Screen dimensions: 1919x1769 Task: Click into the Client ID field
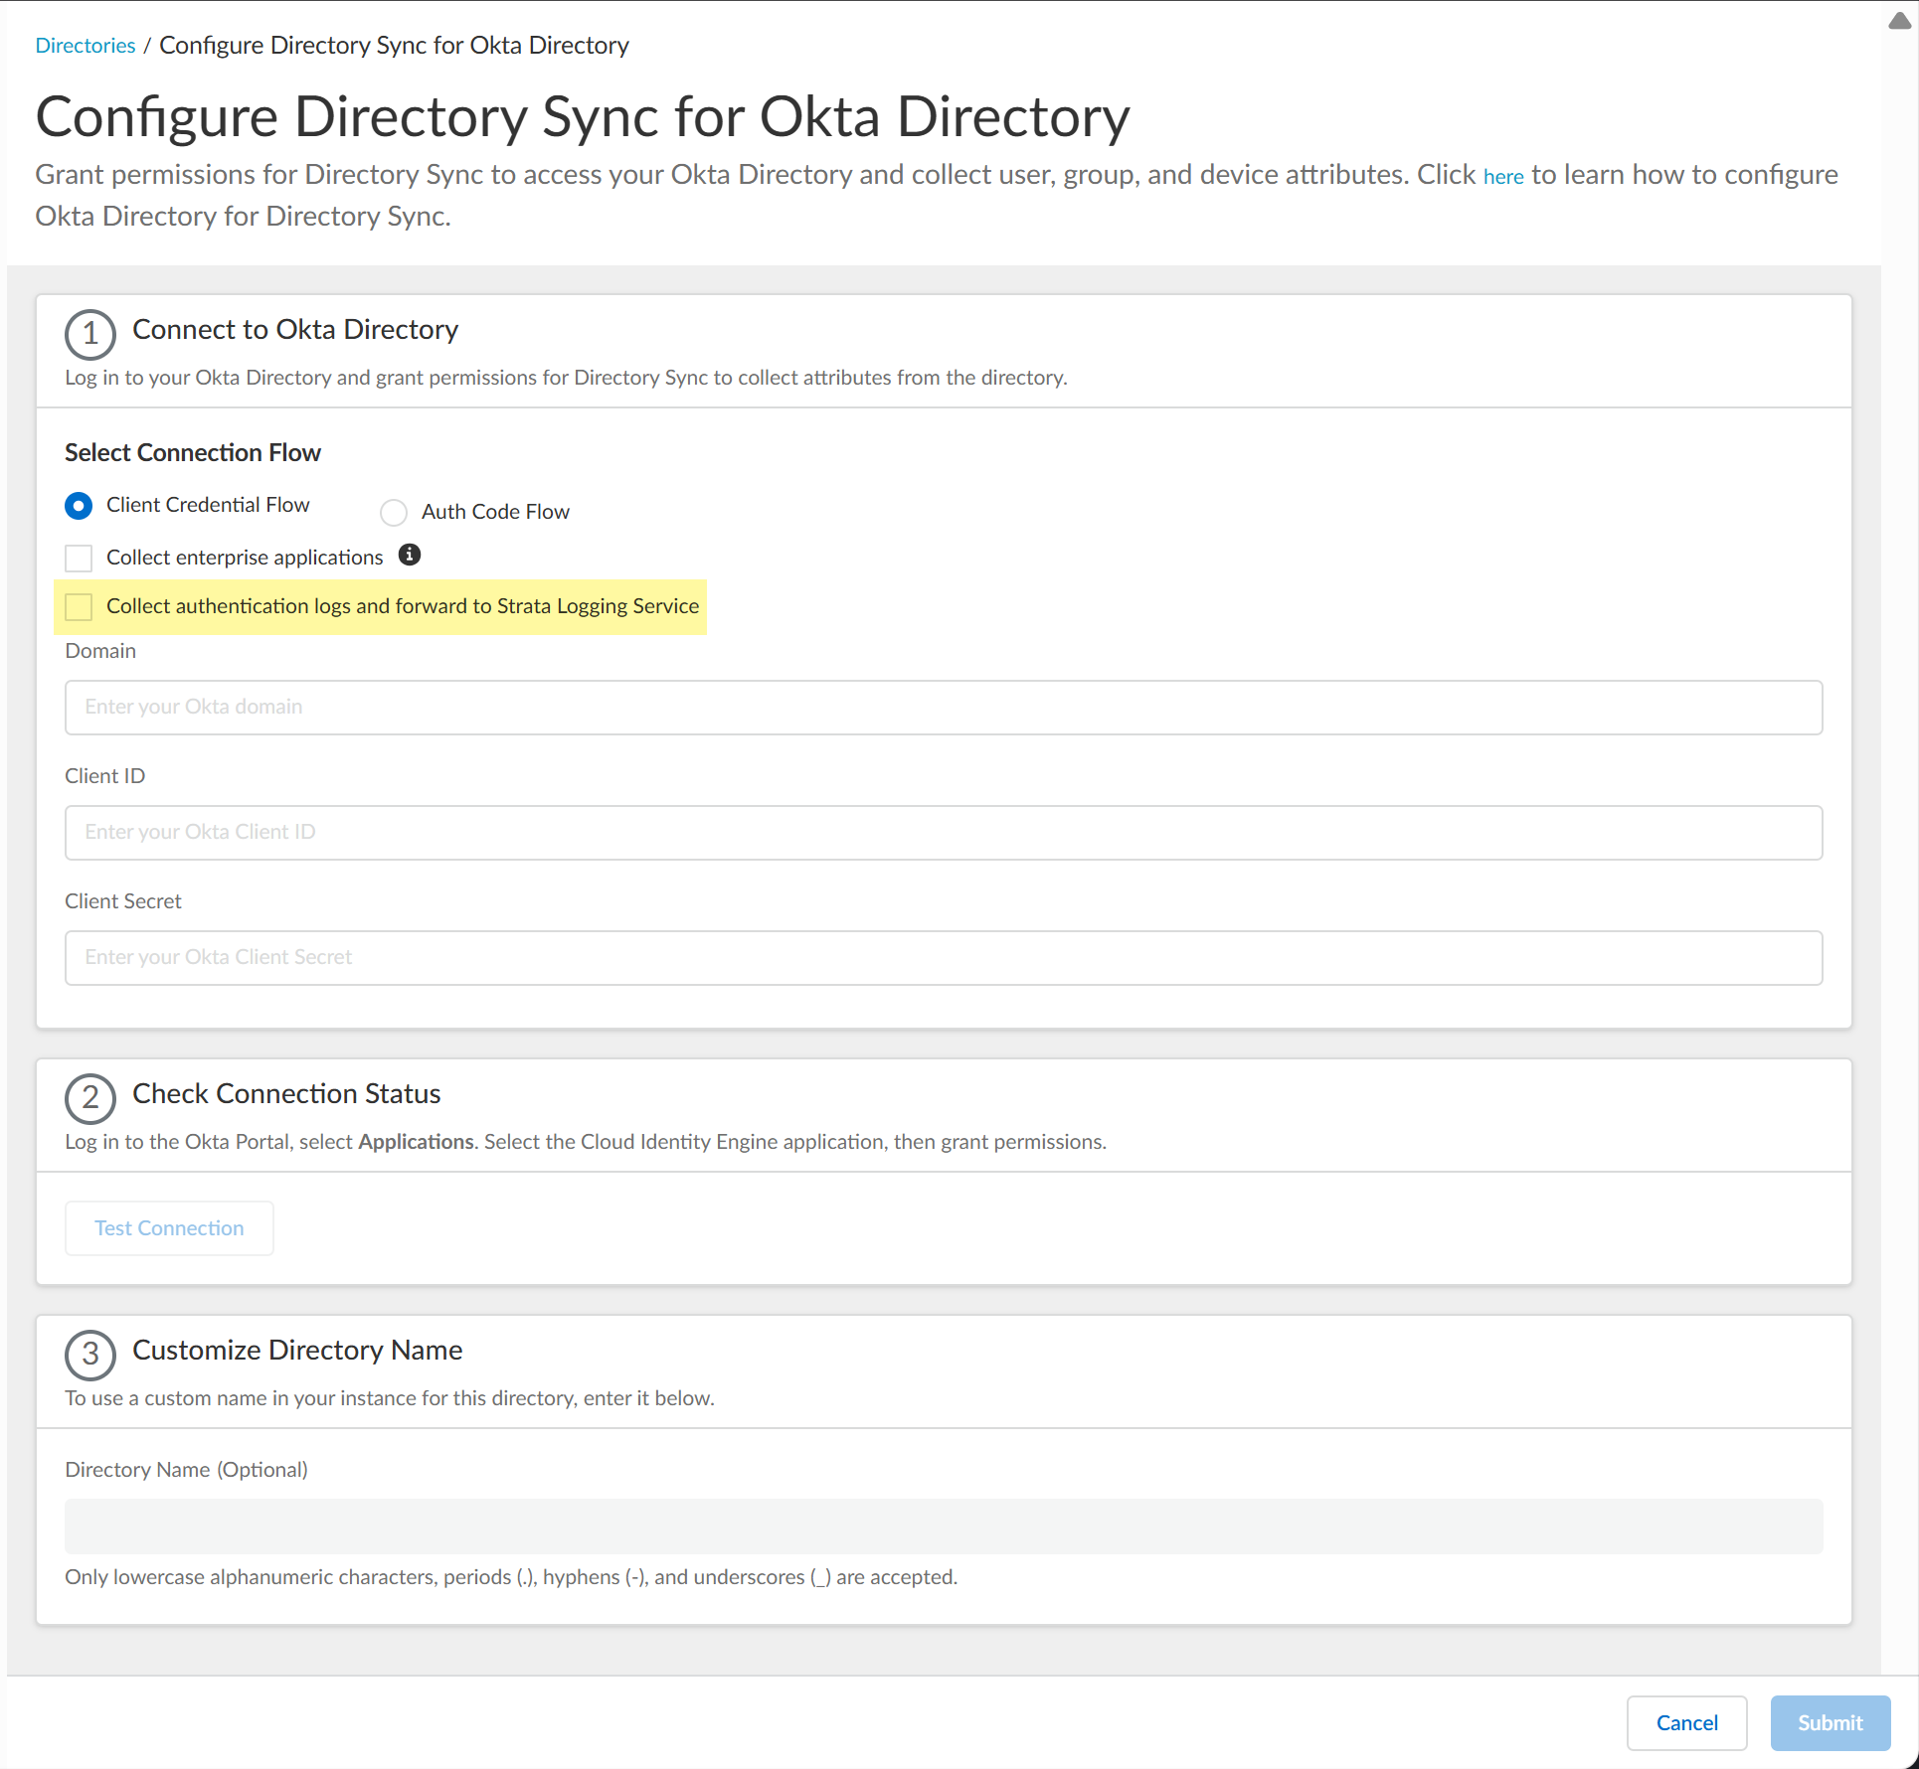point(943,832)
